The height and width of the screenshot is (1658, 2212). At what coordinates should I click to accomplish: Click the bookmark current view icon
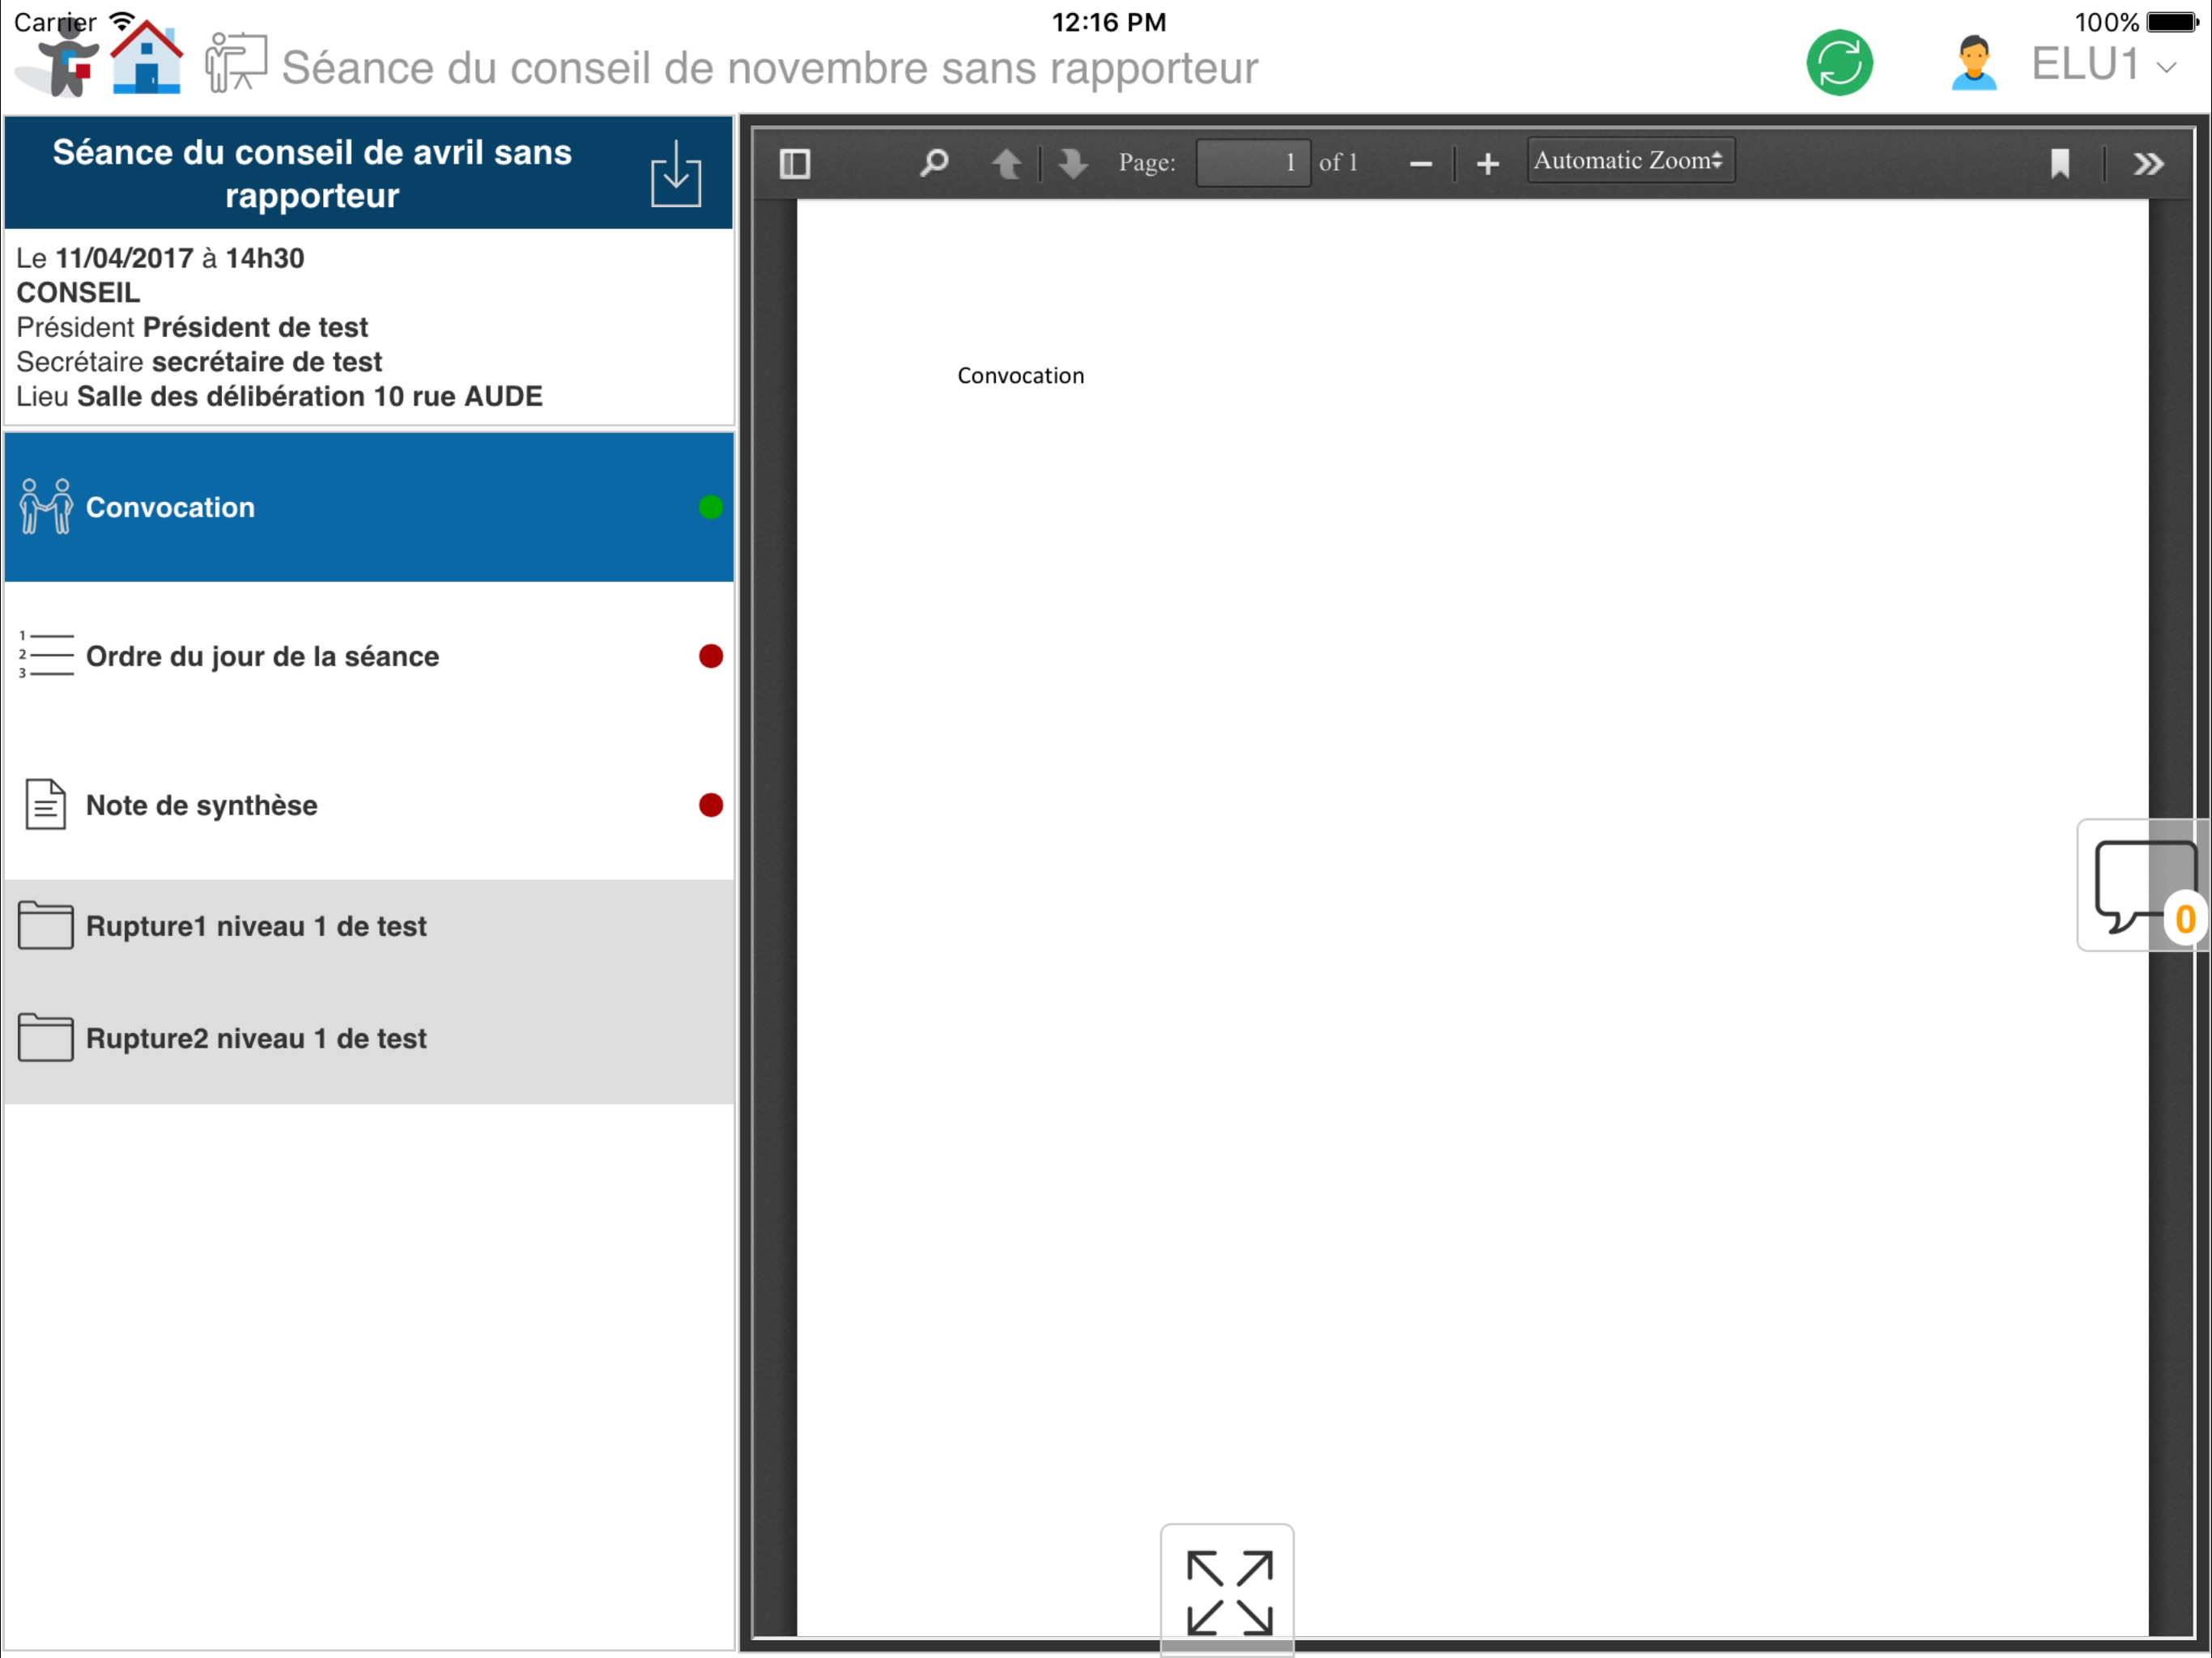click(2059, 163)
